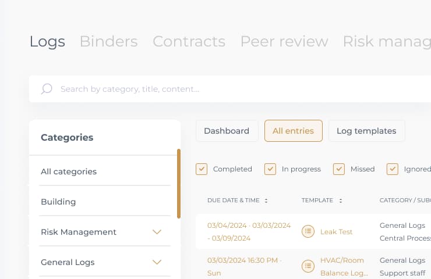Switch to the Binders tab

pyautogui.click(x=108, y=42)
